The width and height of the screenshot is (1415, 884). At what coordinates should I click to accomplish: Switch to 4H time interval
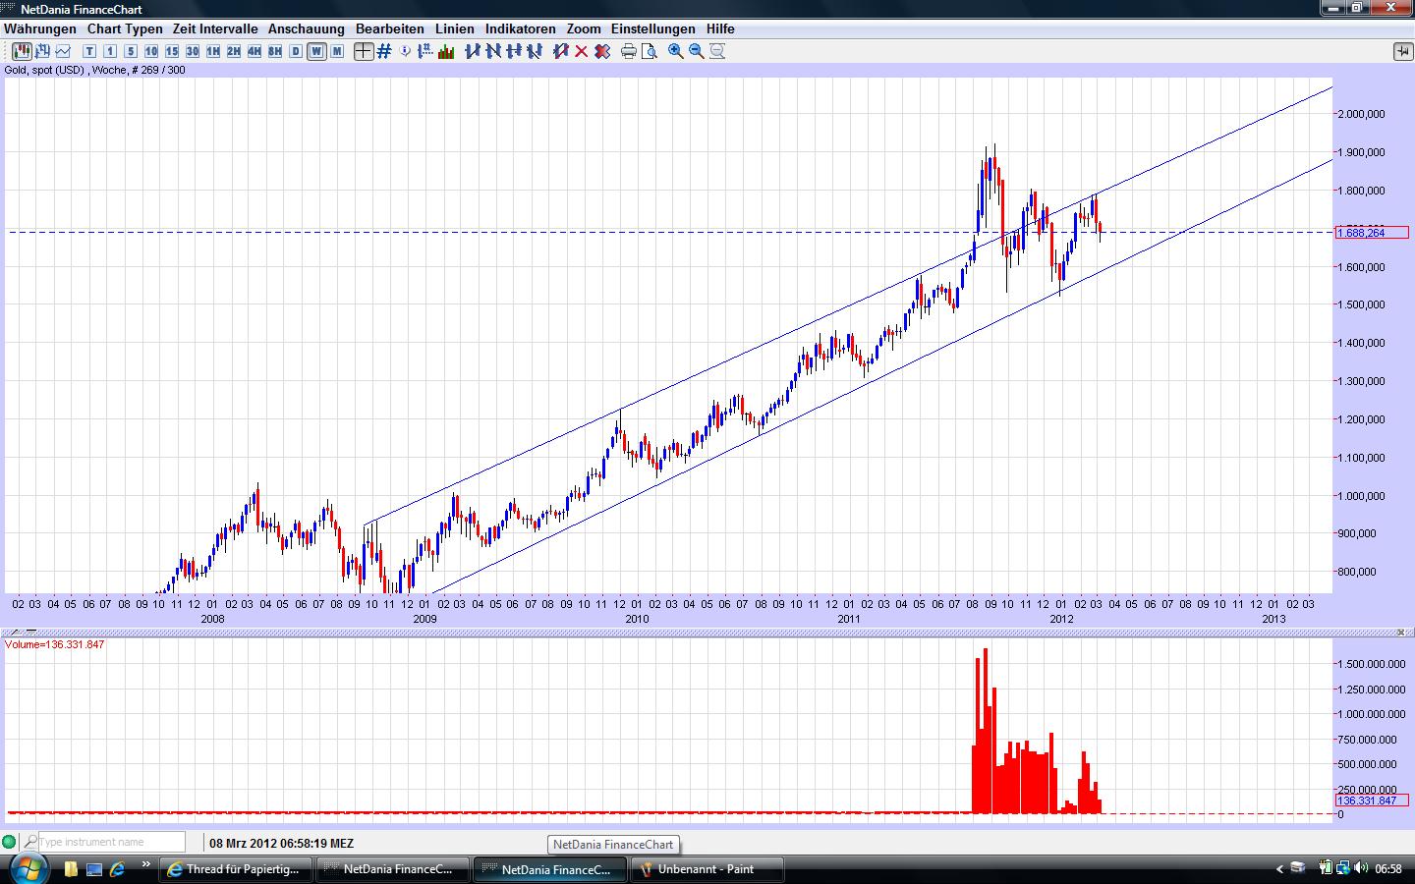click(255, 51)
